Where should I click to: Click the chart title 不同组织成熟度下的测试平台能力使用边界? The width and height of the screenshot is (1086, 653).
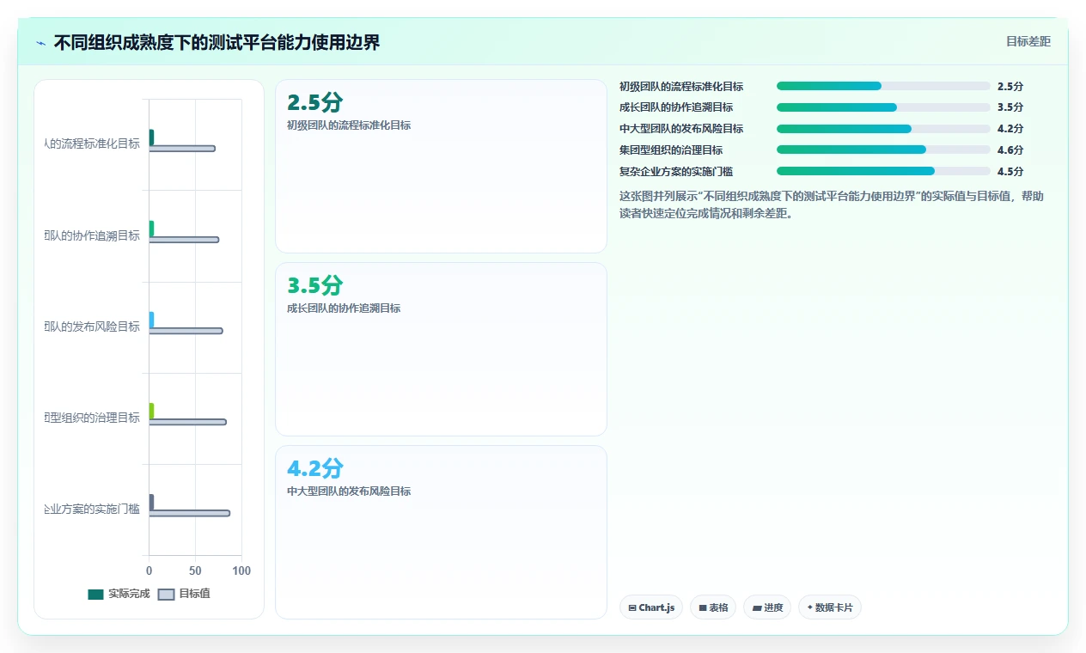coord(217,42)
